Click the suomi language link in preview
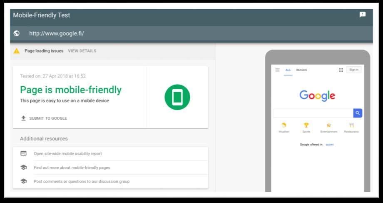 click(x=330, y=145)
